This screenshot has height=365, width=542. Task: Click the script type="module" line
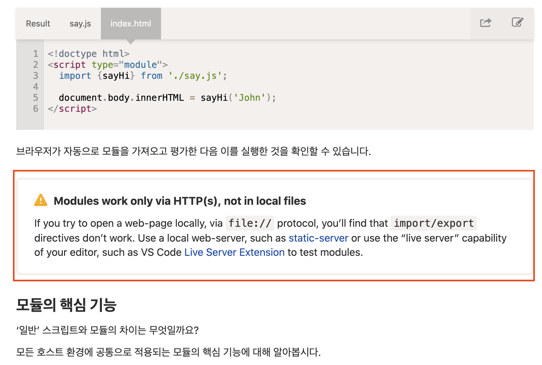coord(108,65)
